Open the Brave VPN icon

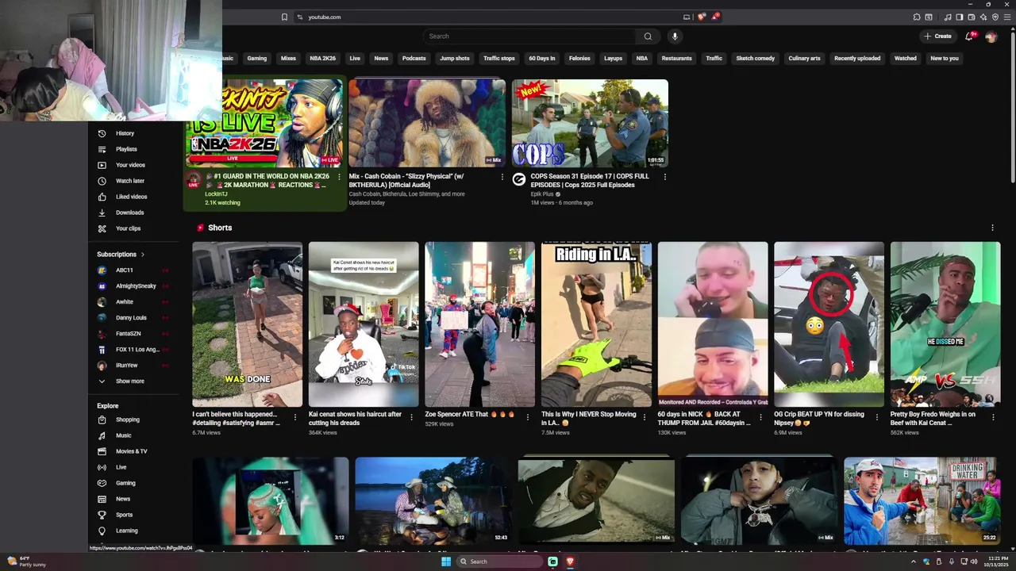[x=995, y=17]
